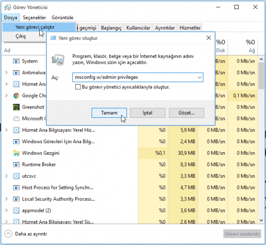Expand Local Security Authority Process row
The image size is (266, 245).
pos(6,199)
